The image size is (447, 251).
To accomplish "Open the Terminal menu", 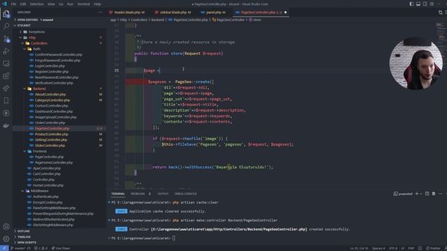I will click(84, 4).
